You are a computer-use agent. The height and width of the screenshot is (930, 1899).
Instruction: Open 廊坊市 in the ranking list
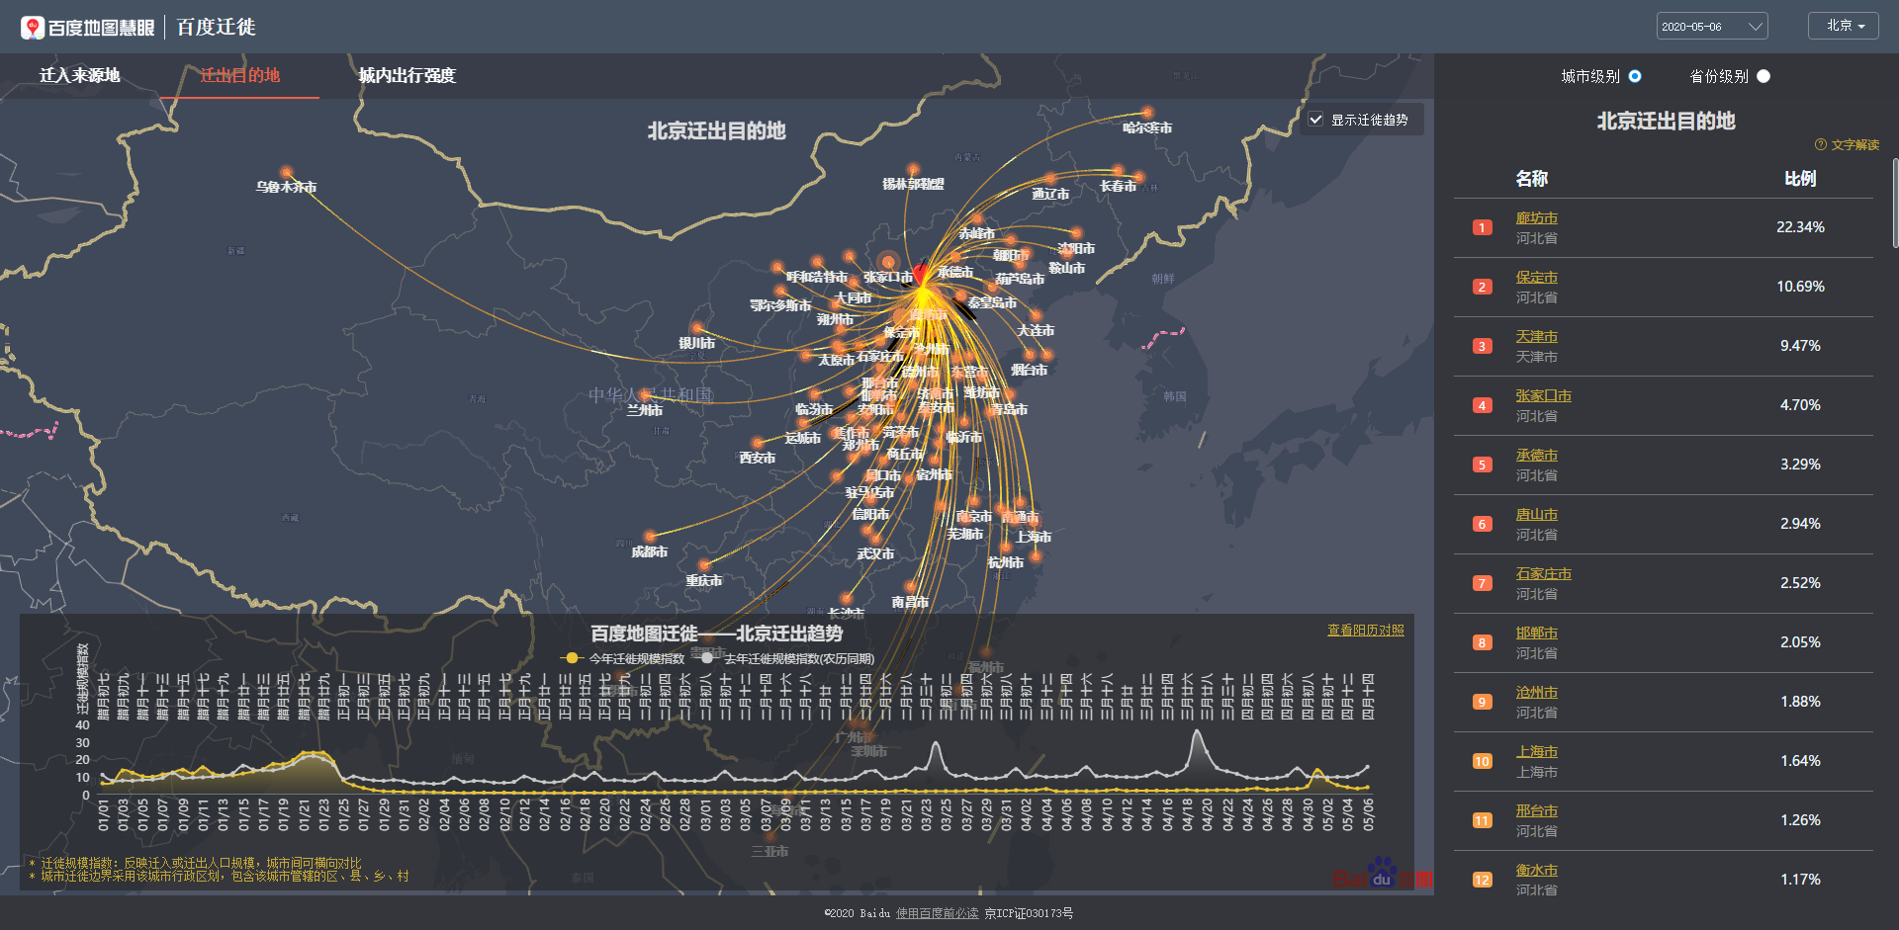coord(1536,218)
